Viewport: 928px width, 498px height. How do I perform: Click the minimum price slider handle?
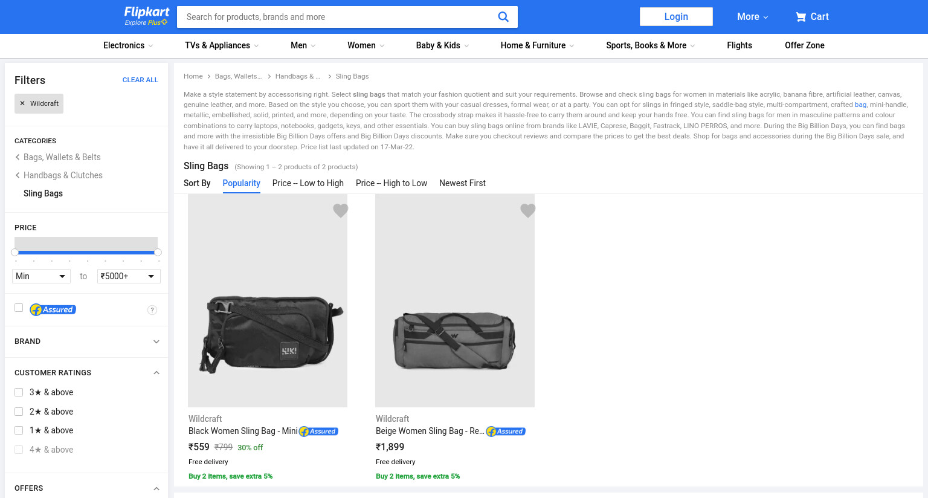coord(15,252)
